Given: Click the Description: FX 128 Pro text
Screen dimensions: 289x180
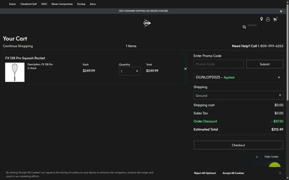Looking at the screenshot, I should tap(40, 64).
